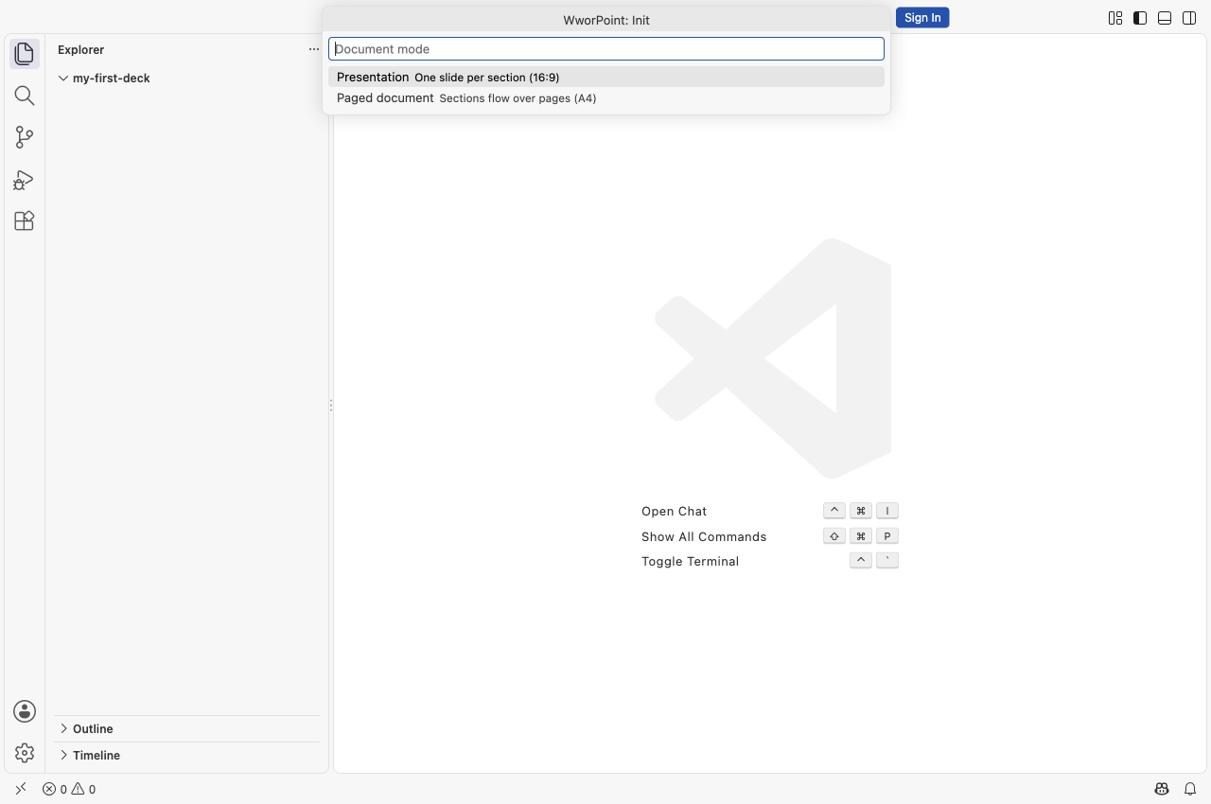Open the Search view icon
The height and width of the screenshot is (804, 1211).
click(25, 96)
